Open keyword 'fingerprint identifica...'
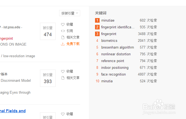Viewport: 186px width, 119px height. click(118, 27)
